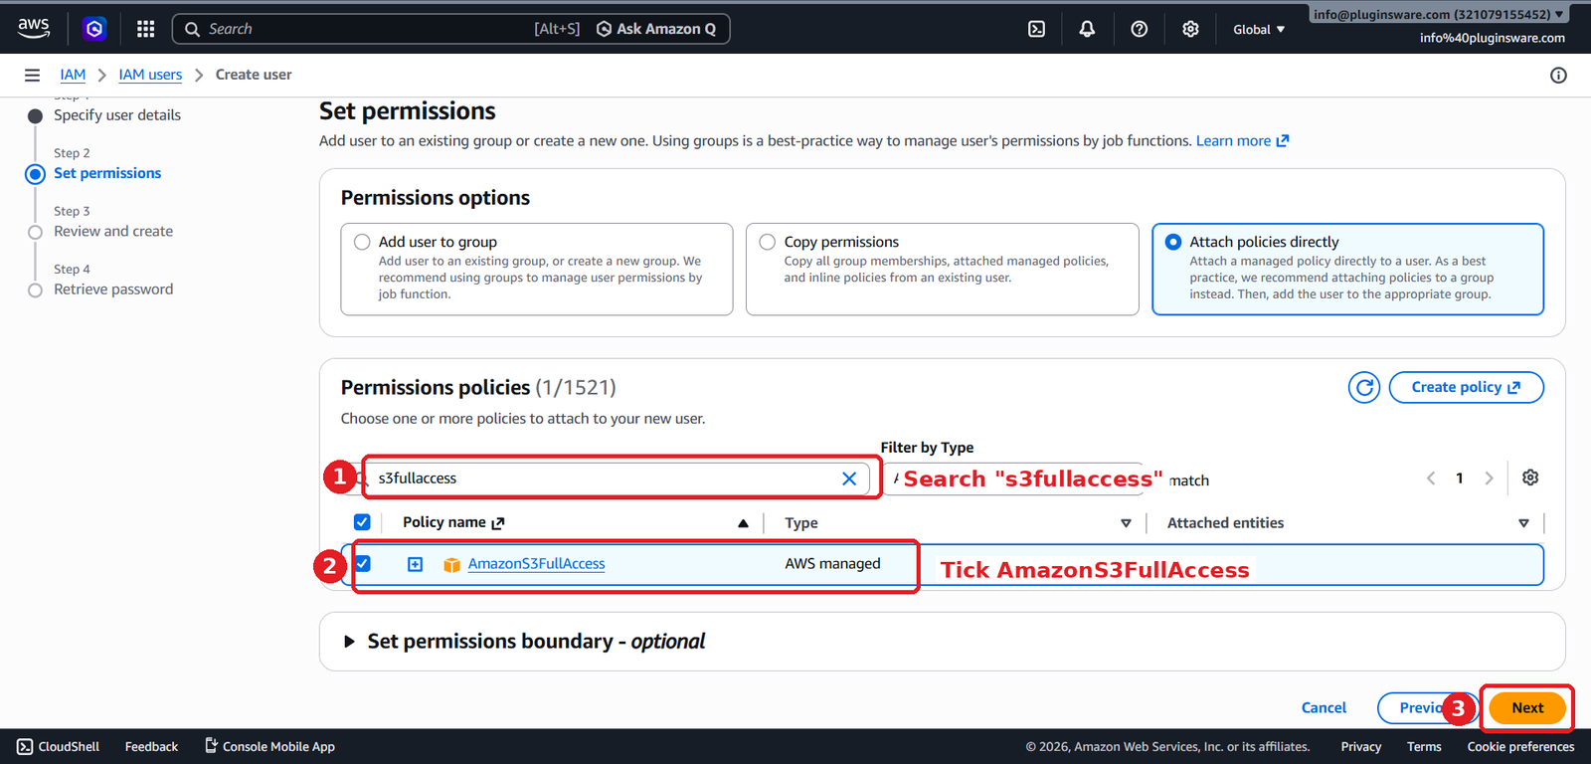Open the settings gear in header
This screenshot has width=1591, height=764.
click(x=1190, y=29)
